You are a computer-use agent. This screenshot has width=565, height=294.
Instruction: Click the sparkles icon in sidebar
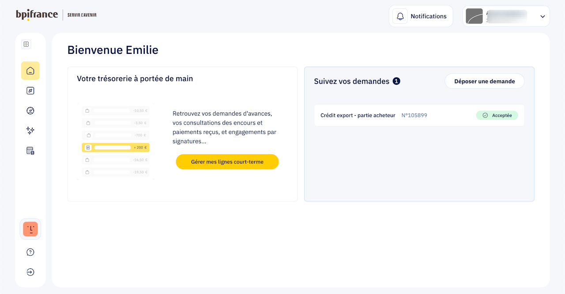[x=30, y=131]
